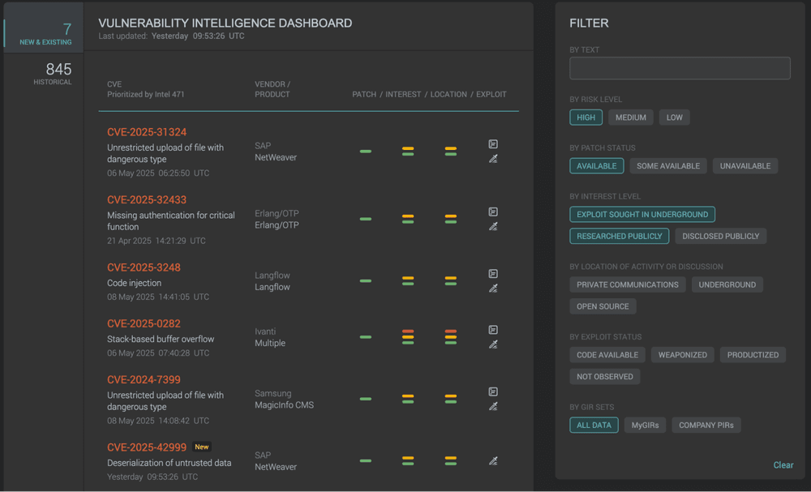811x492 pixels.
Task: Click the SAP NetWeaver vendor for CVE-2025-31324
Action: click(x=275, y=152)
